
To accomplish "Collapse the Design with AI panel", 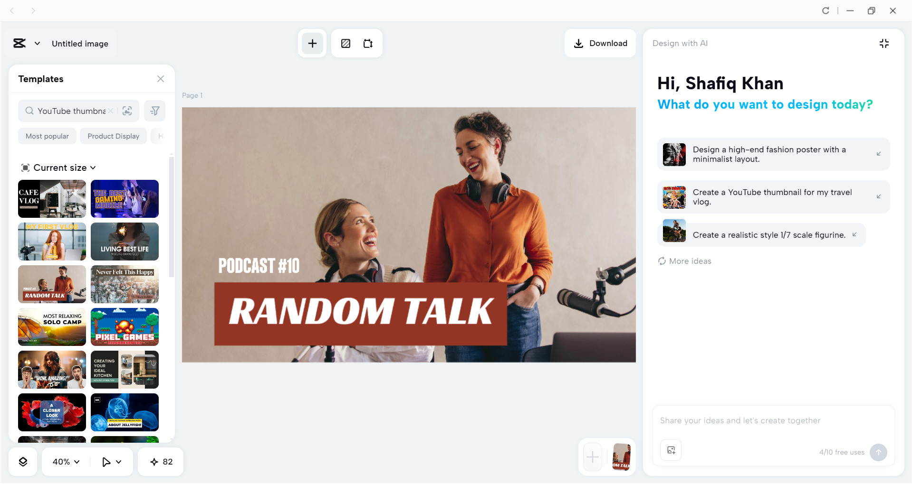I will (884, 43).
